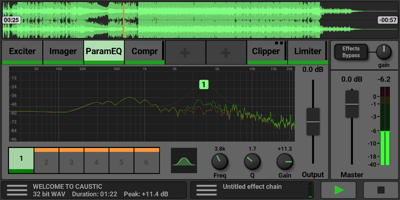
Task: Open the effect chain hamburger menu
Action: (206, 190)
